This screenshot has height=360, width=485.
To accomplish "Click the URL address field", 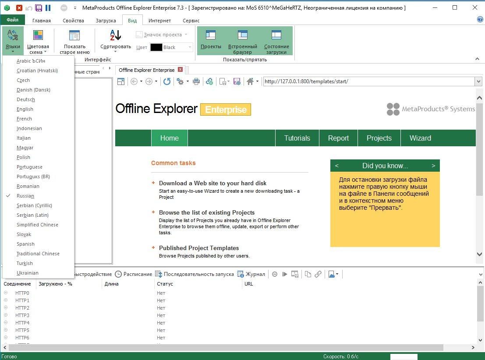I will point(369,81).
